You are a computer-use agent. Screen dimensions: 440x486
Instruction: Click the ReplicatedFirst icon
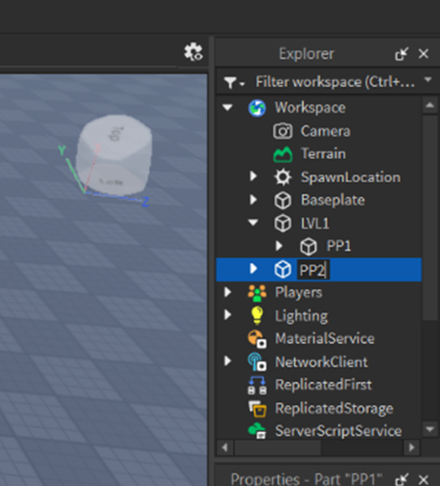pyautogui.click(x=257, y=385)
